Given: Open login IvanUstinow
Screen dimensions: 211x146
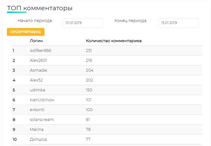Looking at the screenshot, I should (42, 100).
